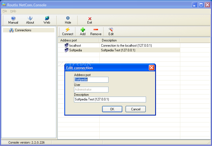
Task: Sort by Address:port column header
Action: [x=79, y=40]
